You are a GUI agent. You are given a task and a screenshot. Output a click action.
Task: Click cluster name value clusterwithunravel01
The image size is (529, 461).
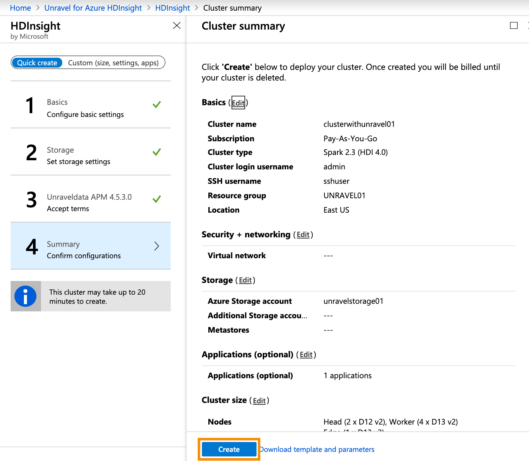pos(359,124)
